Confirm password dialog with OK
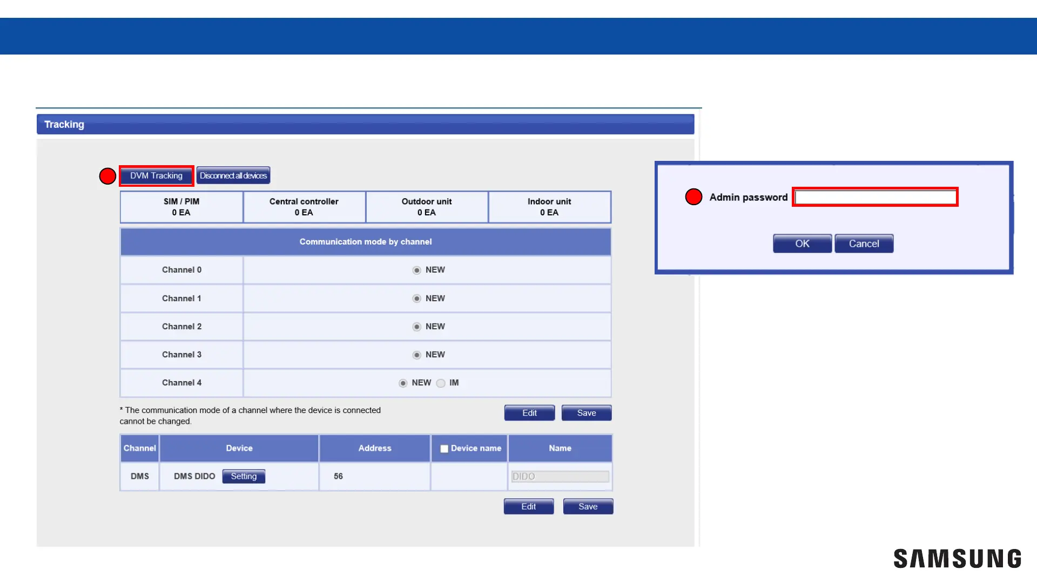The height and width of the screenshot is (583, 1037). pos(802,243)
